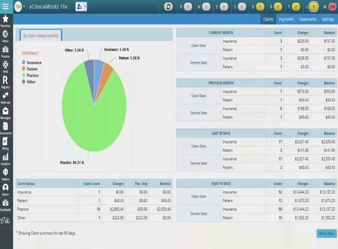Click the green Practice legend swatch
Screen dimensions: 338x249
pyautogui.click(x=24, y=75)
